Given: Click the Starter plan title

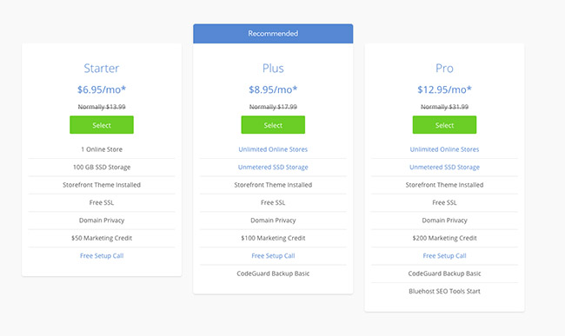Looking at the screenshot, I should [102, 68].
